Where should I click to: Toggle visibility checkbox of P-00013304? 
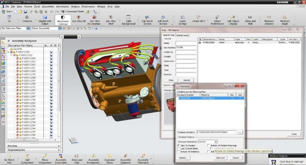(17, 58)
